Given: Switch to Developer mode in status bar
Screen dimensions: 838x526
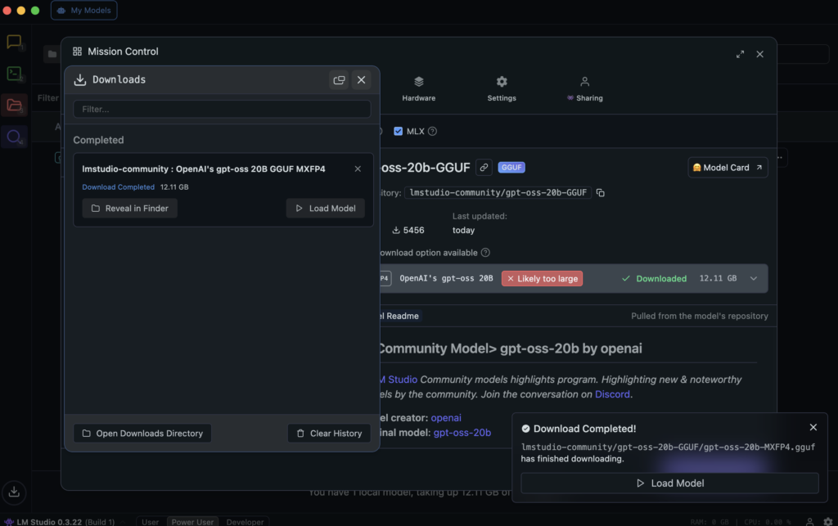Looking at the screenshot, I should [x=246, y=521].
